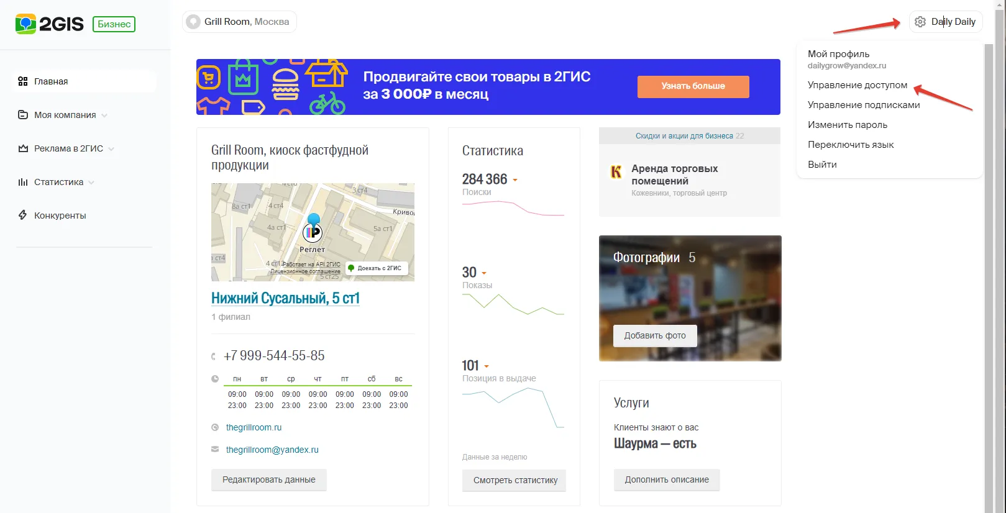Expand the Статистика sidebar chevron

coord(91,183)
